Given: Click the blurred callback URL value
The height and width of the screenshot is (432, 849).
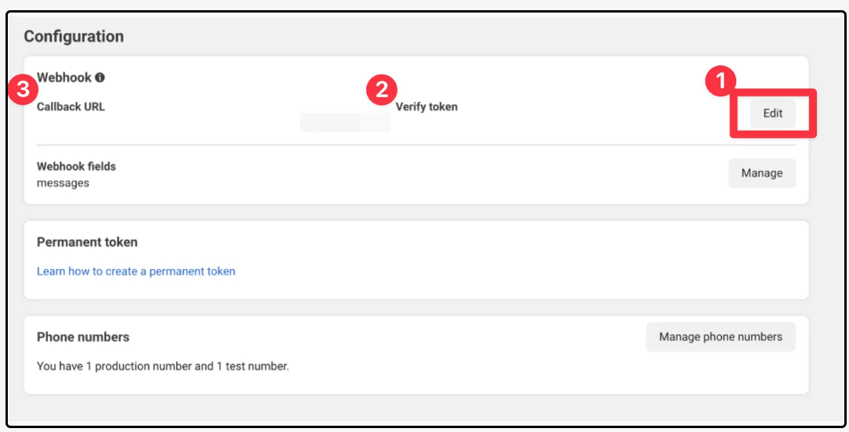Looking at the screenshot, I should [344, 122].
